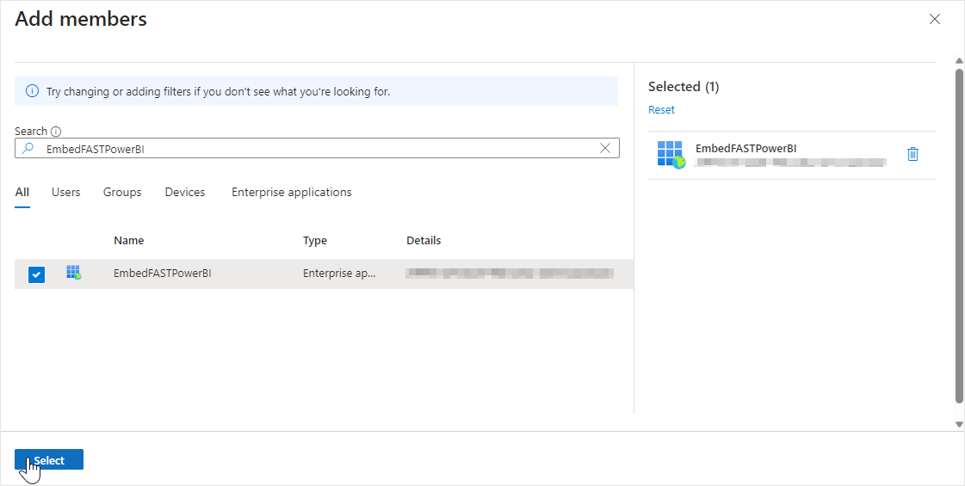
Task: Click the info icon beside the Search label
Action: (56, 132)
